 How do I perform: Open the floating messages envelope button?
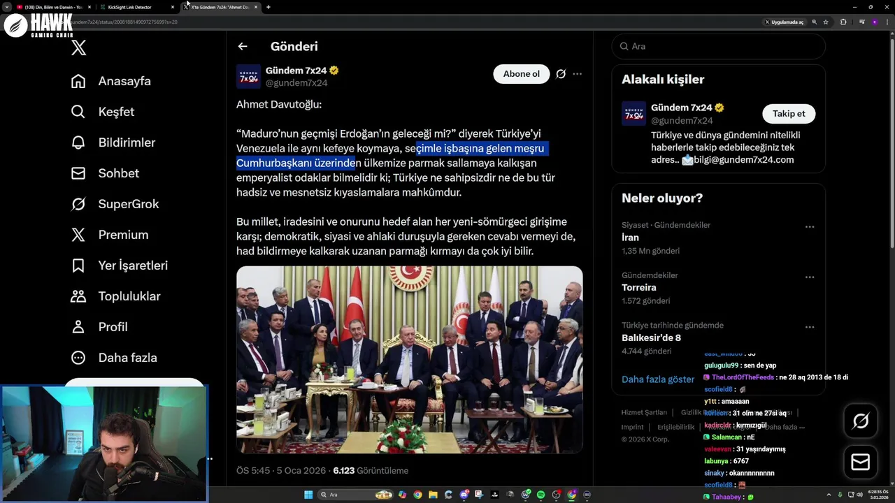pyautogui.click(x=861, y=462)
